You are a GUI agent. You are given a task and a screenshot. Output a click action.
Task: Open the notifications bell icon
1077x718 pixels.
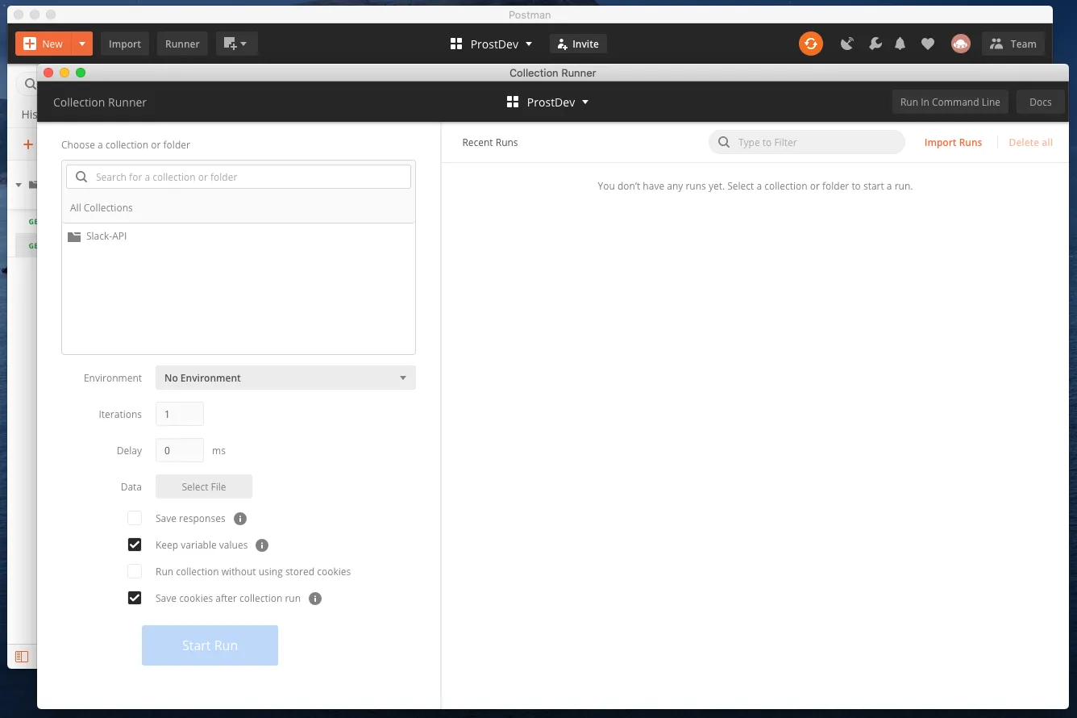tap(900, 44)
